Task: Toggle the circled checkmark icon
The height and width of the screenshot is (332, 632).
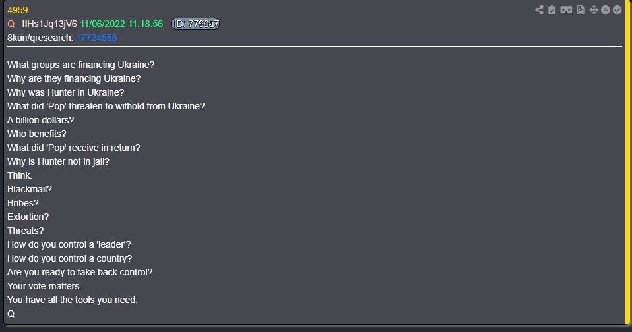Action: (x=617, y=10)
